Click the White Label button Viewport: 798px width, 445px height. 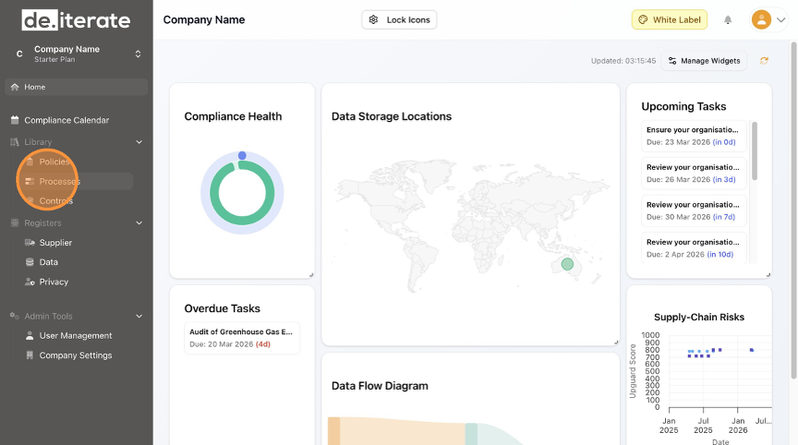pos(670,19)
